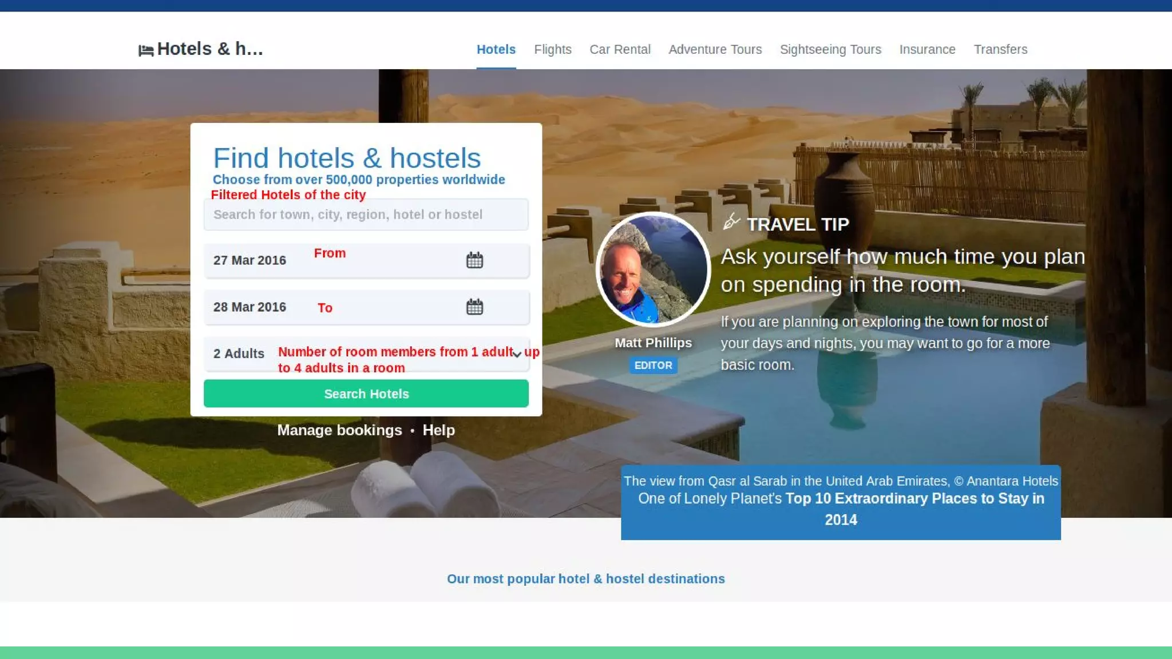Click the Help link
The width and height of the screenshot is (1172, 659).
[438, 430]
